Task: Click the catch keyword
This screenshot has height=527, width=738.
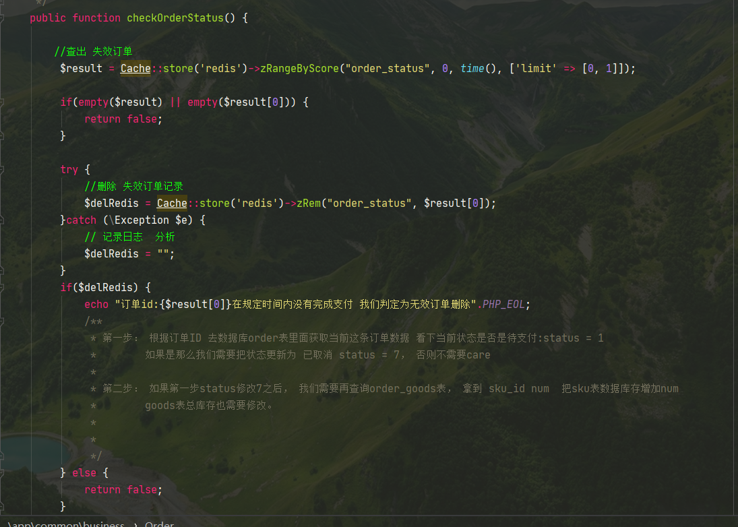Action: (x=81, y=220)
